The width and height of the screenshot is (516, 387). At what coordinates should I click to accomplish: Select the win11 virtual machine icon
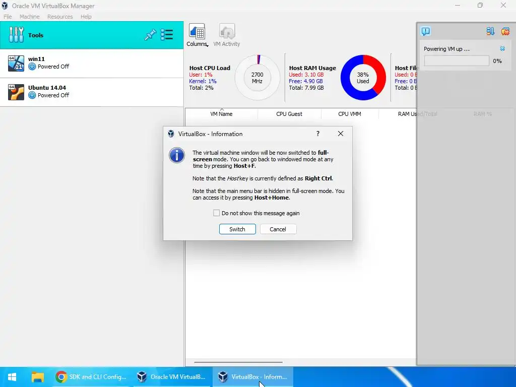[x=16, y=63]
